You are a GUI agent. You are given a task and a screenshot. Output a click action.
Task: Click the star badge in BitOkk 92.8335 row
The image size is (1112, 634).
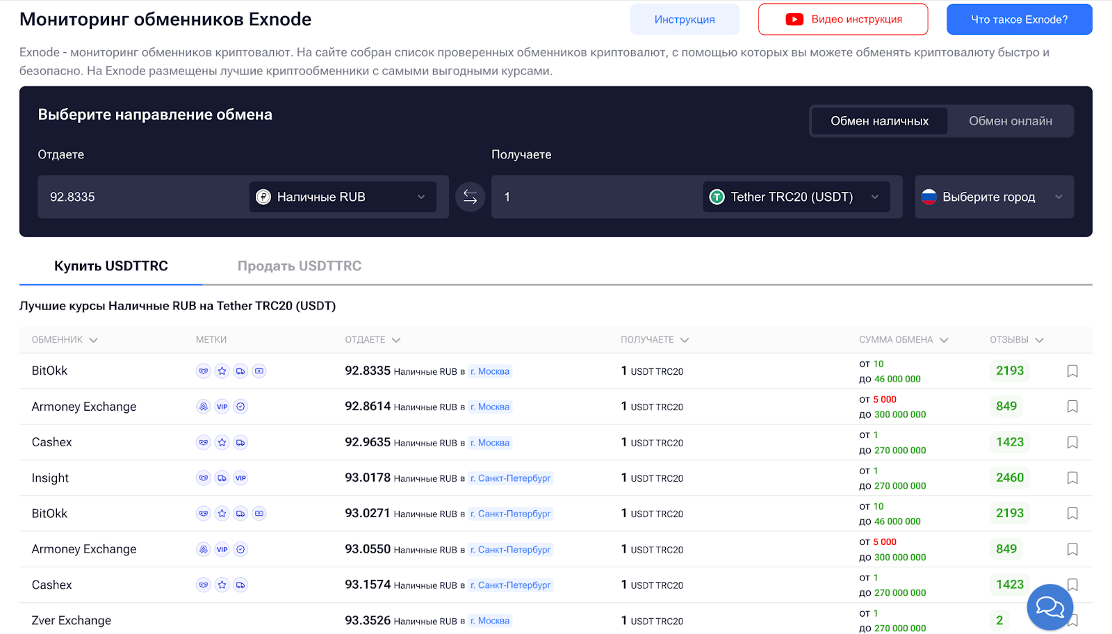pyautogui.click(x=222, y=371)
